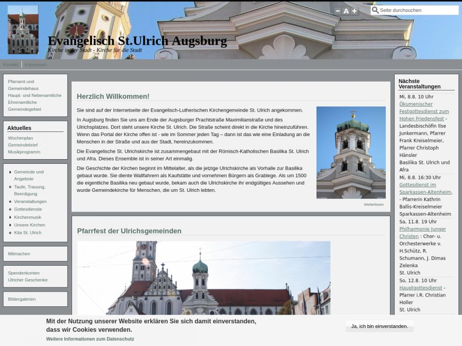Expand the Unsere Kirchen submenu arrow

(11, 225)
